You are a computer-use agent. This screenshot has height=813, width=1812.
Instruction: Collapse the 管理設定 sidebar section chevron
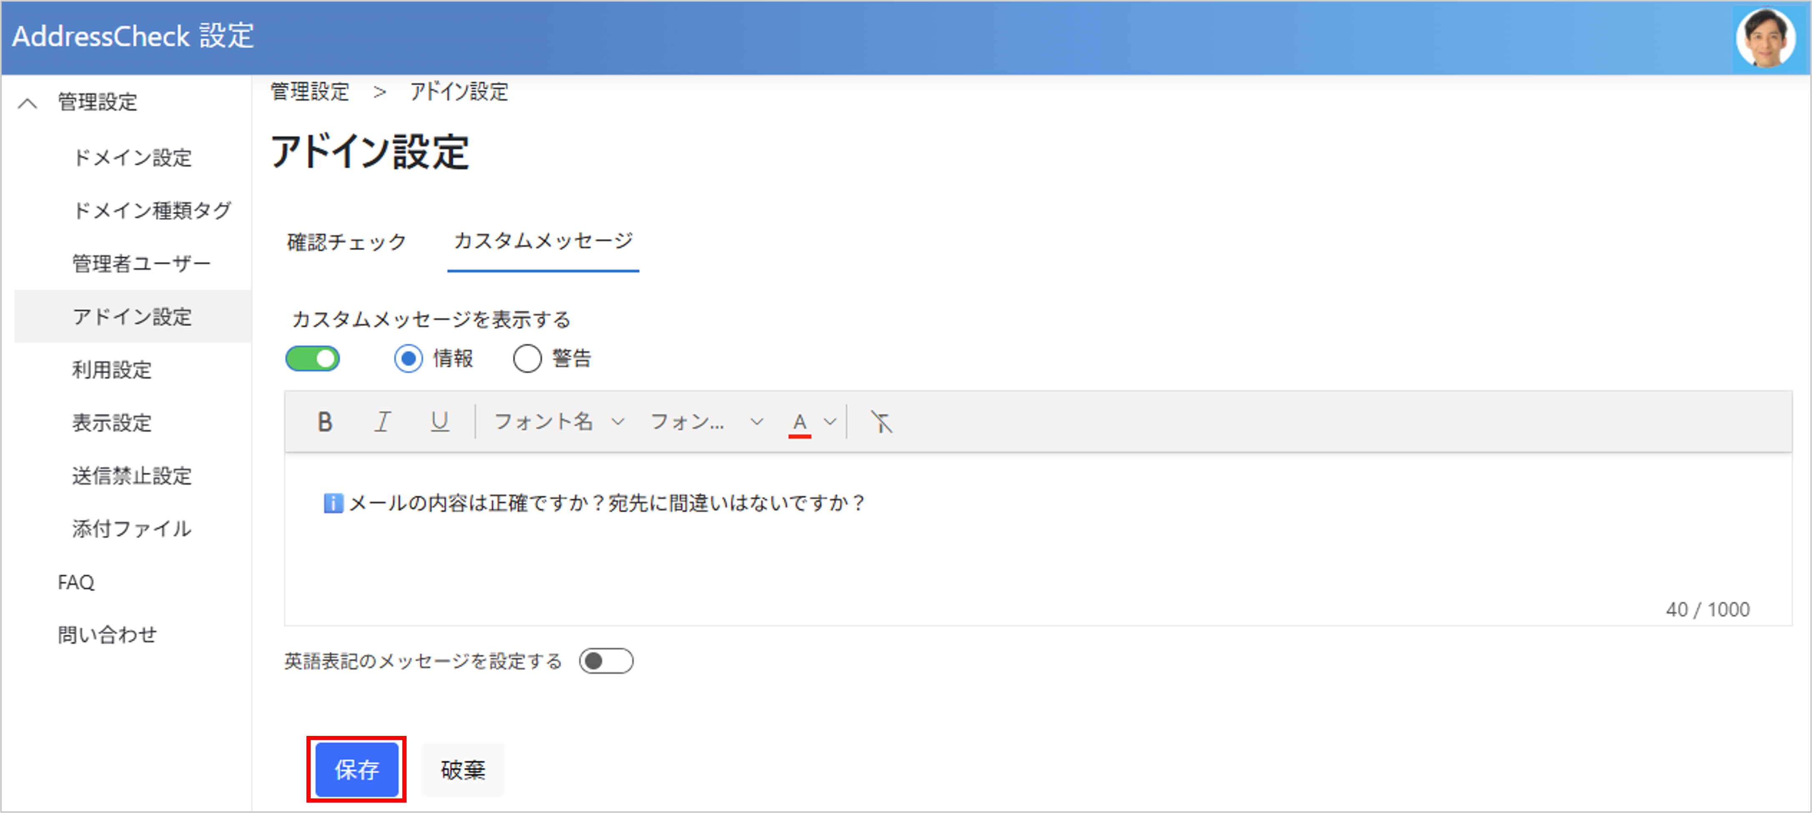pyautogui.click(x=28, y=103)
